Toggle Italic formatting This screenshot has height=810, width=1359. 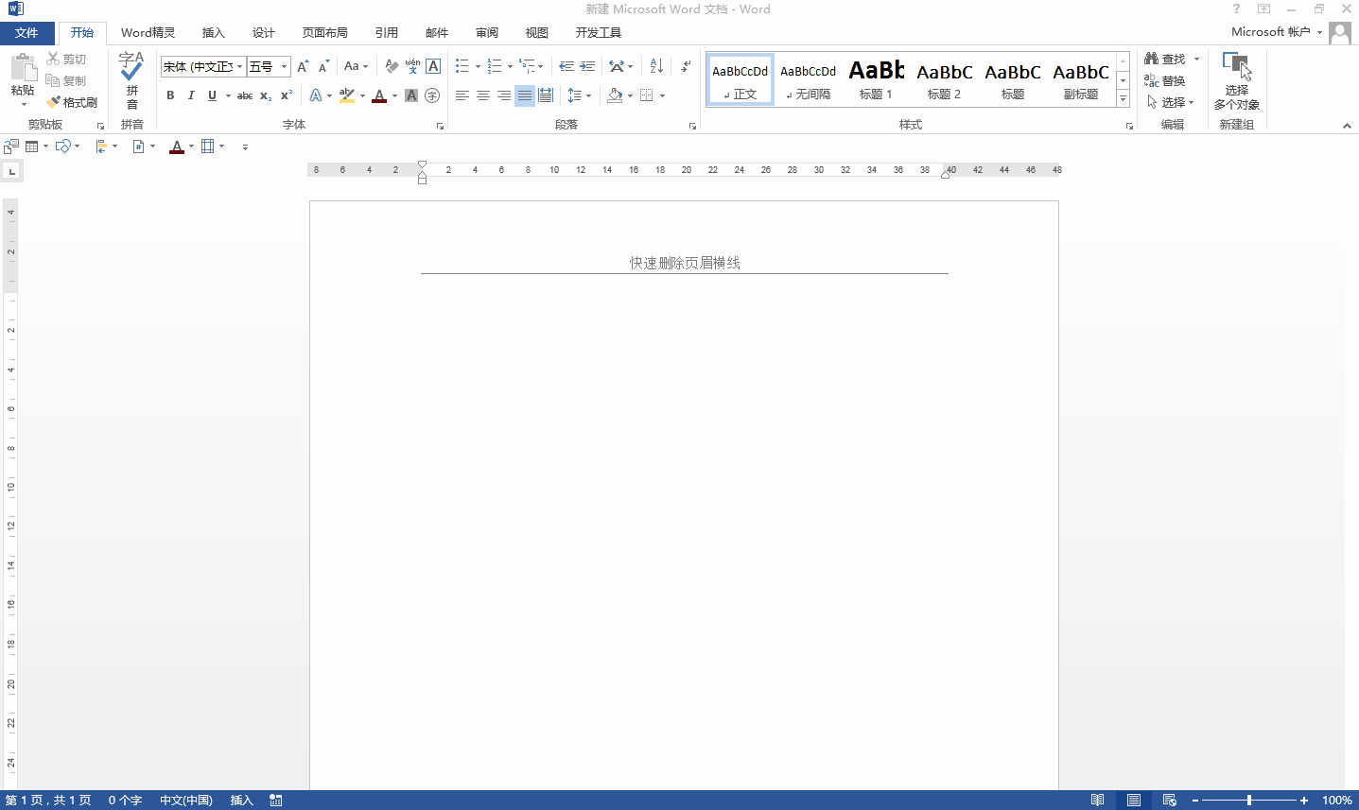tap(191, 95)
